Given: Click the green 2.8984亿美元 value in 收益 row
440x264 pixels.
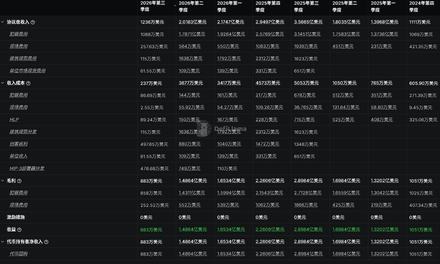Looking at the screenshot, I should (308, 229).
